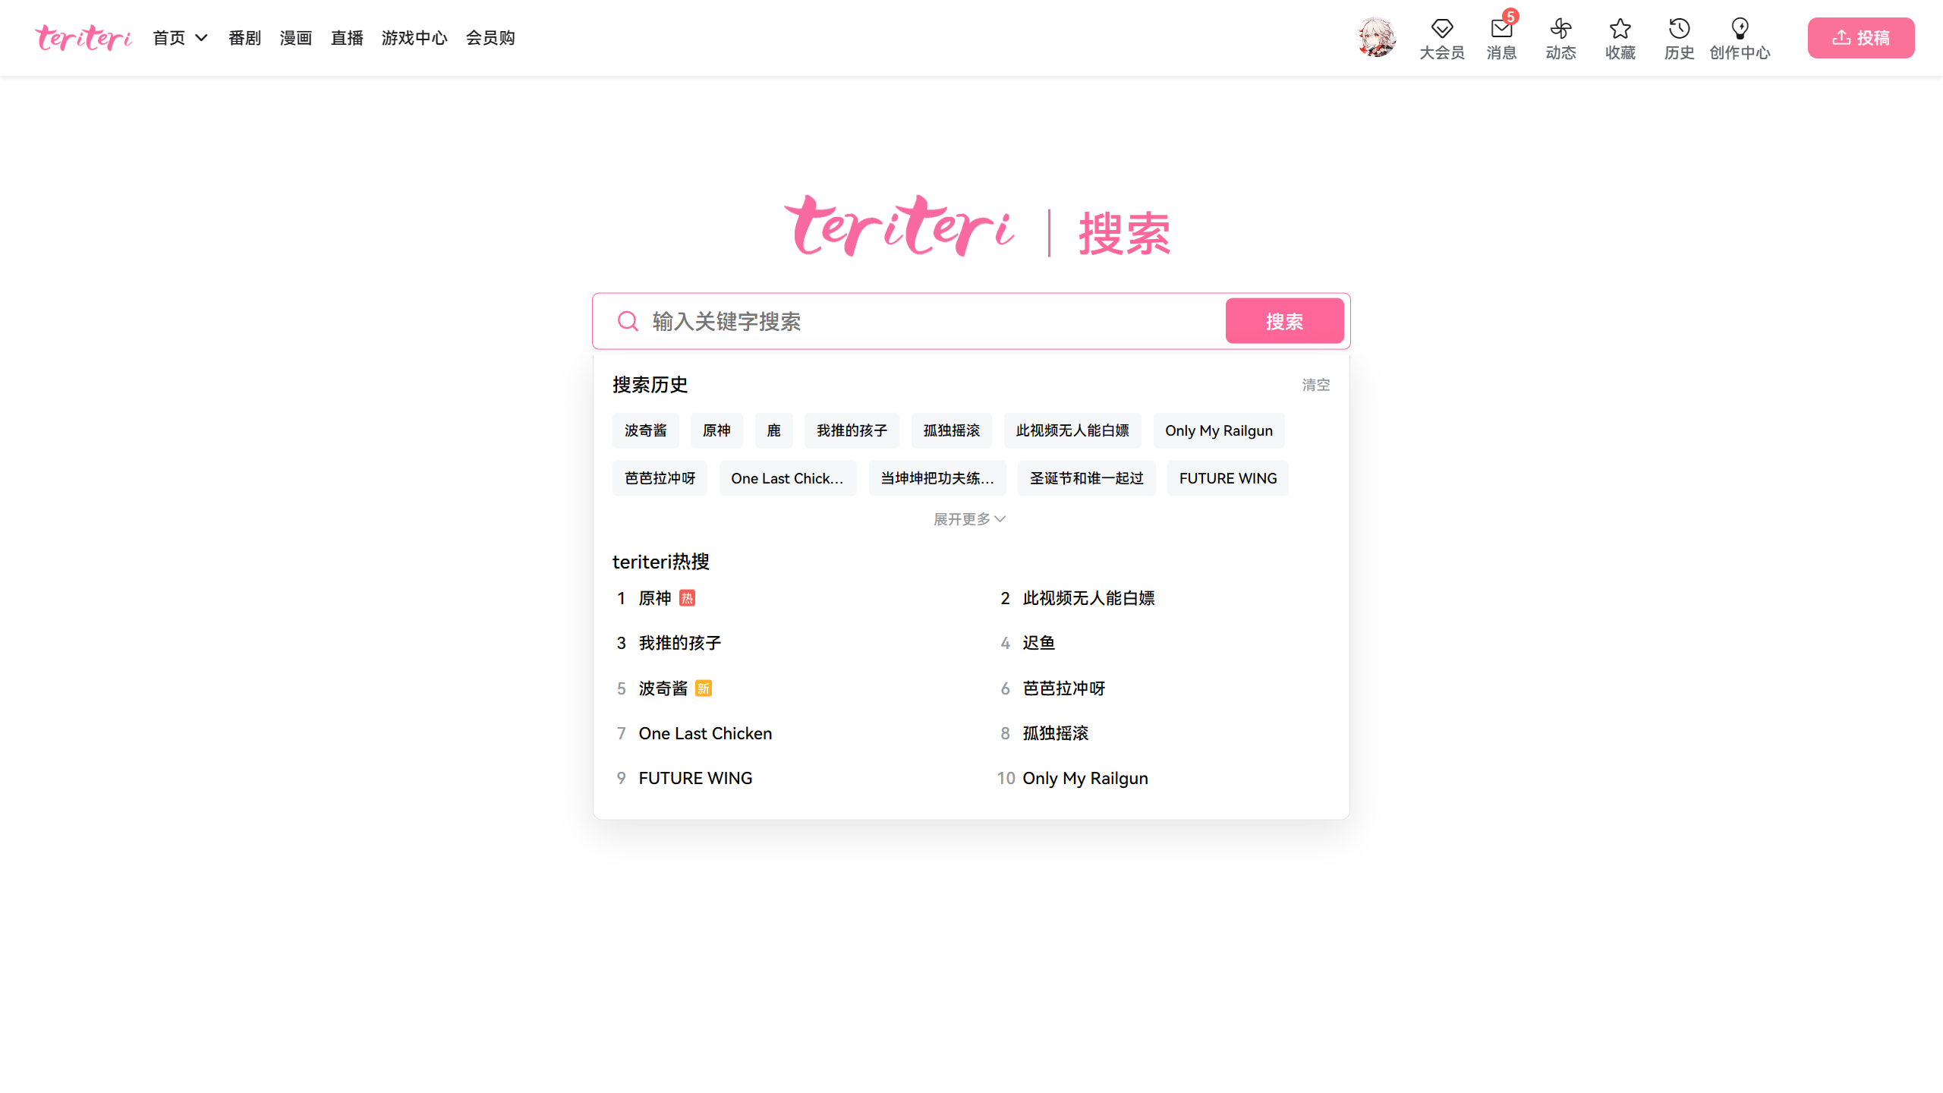Open the 动态 pinwheel icon
The width and height of the screenshot is (1943, 1093).
tap(1560, 30)
